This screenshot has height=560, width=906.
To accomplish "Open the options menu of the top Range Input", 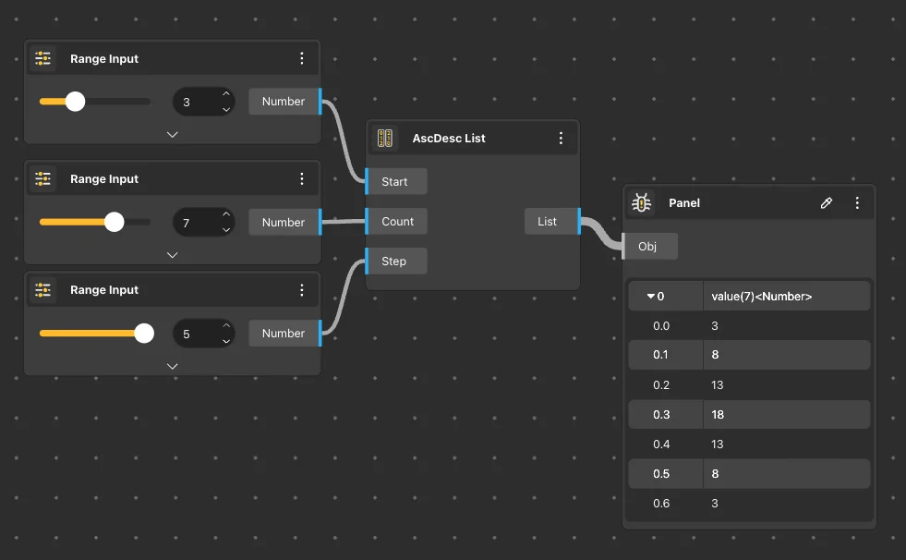I will pyautogui.click(x=301, y=58).
